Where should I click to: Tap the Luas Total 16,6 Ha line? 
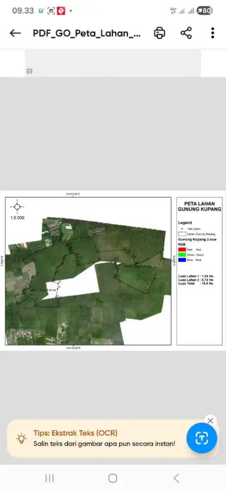[196, 283]
